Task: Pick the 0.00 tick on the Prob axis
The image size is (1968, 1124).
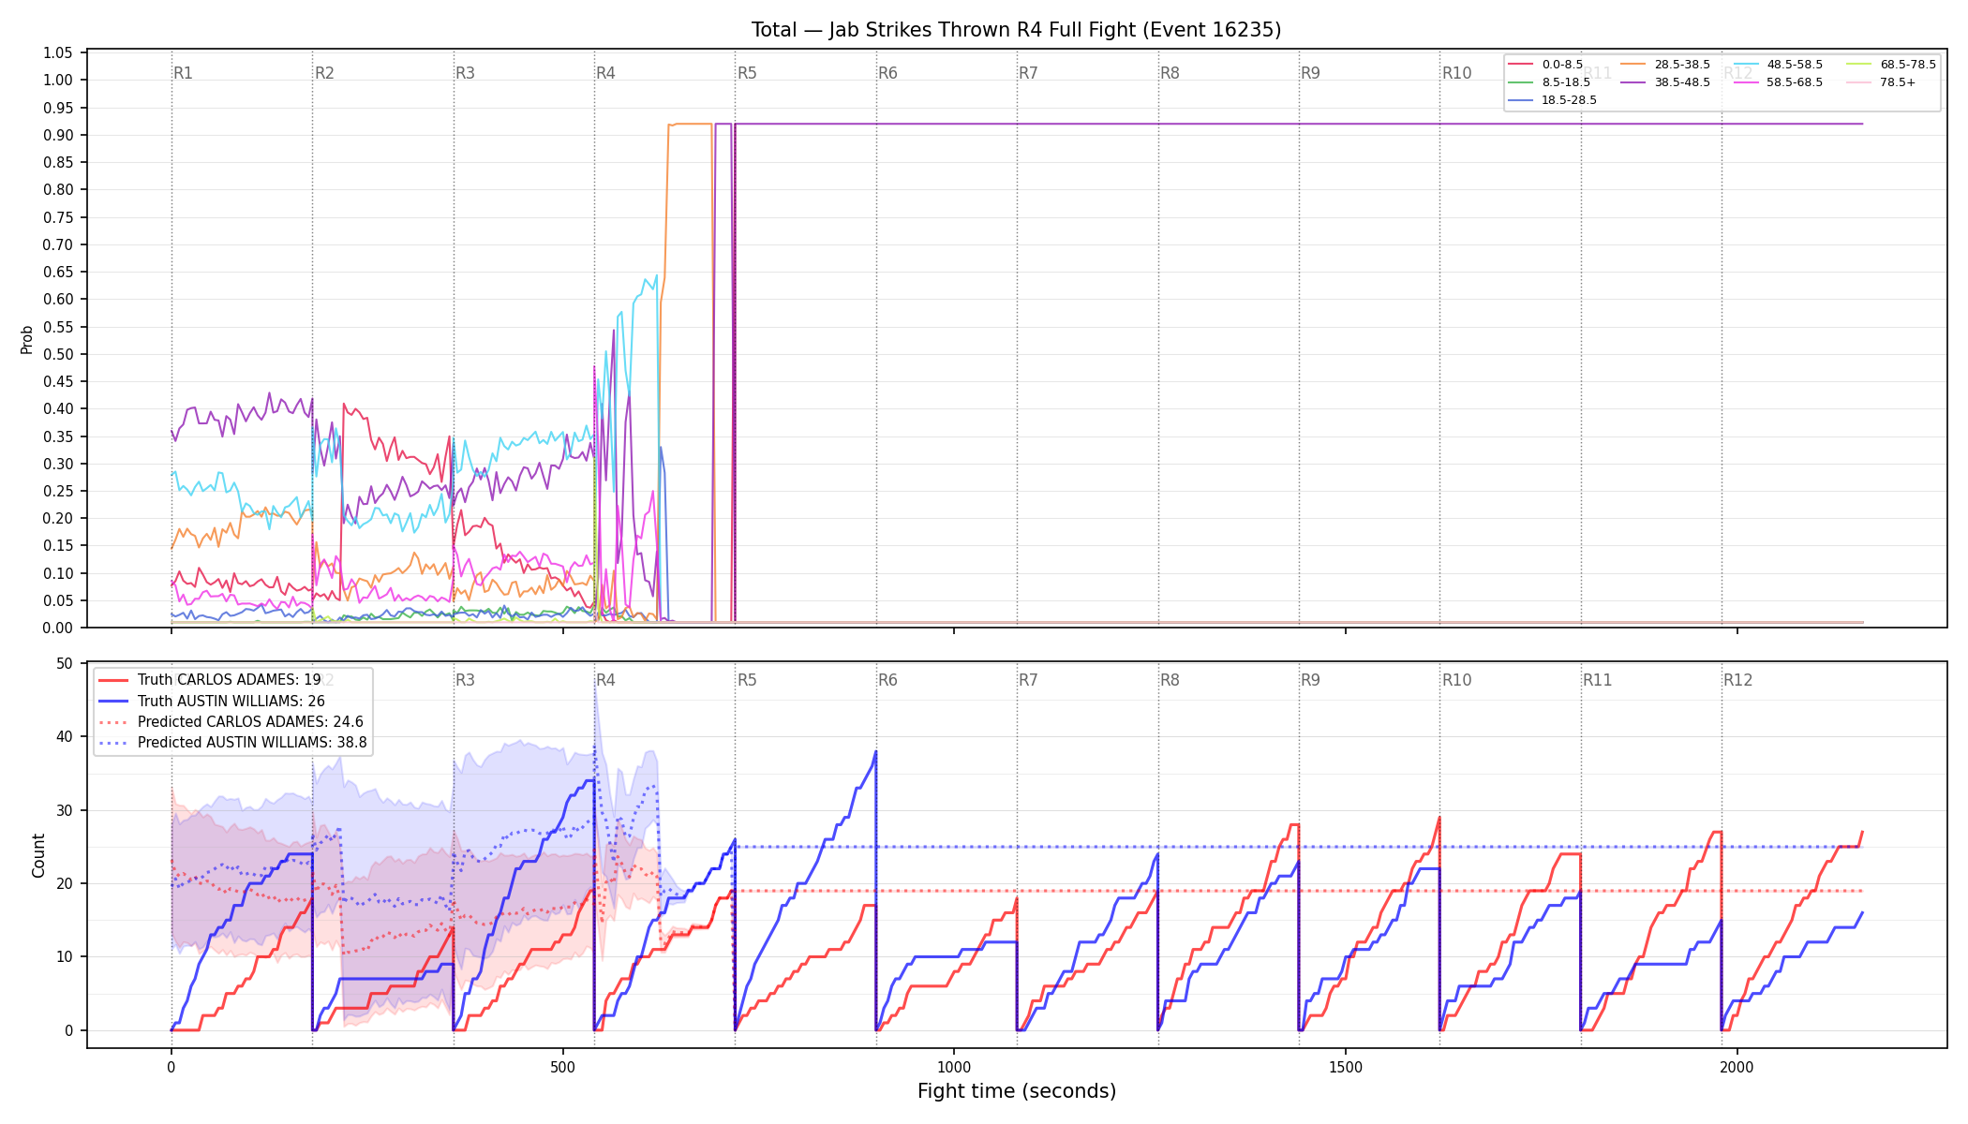Action: [x=58, y=628]
